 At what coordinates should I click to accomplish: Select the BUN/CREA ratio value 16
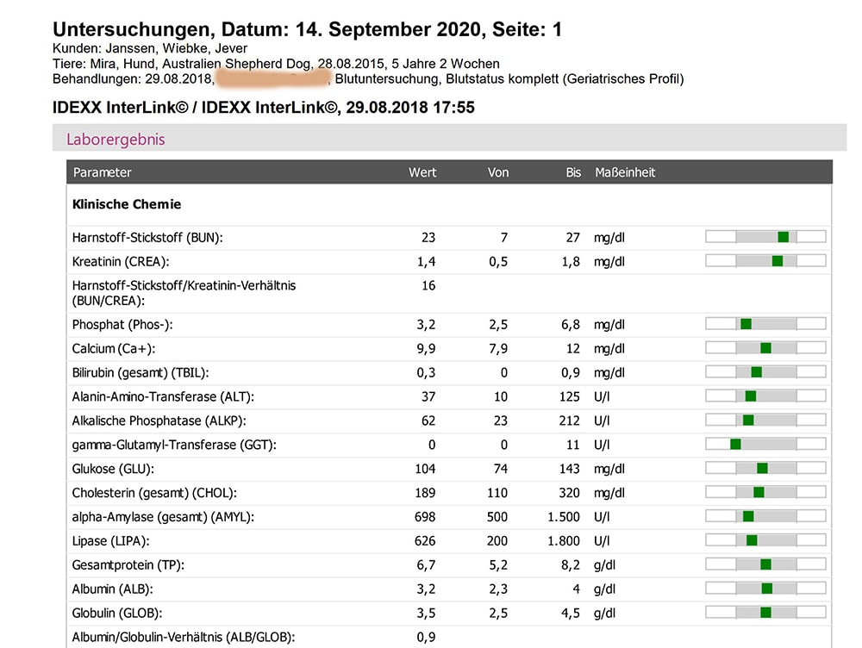pyautogui.click(x=428, y=286)
